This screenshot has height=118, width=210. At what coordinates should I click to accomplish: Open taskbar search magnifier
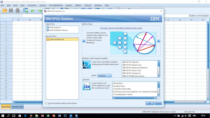8,116
